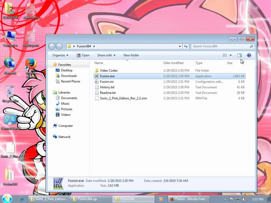This screenshot has height=203, width=271.
Task: Select Libraries in navigation pane
Action: pos(64,92)
